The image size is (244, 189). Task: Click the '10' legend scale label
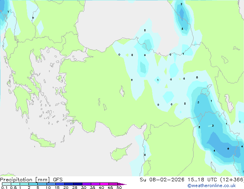[48, 187]
